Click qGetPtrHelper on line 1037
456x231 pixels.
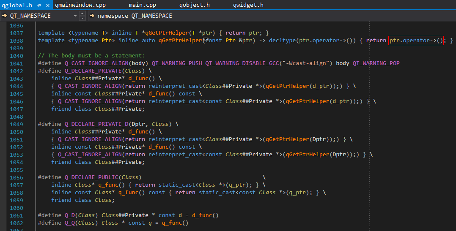[x=167, y=33]
